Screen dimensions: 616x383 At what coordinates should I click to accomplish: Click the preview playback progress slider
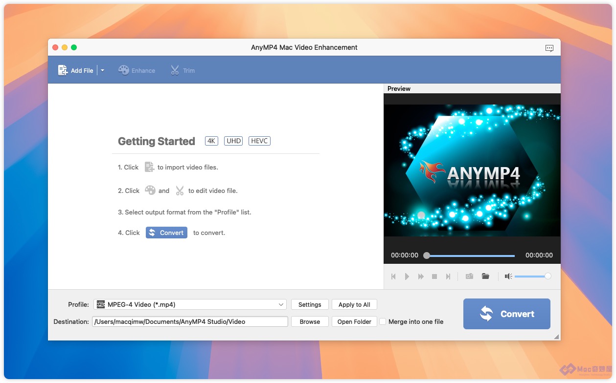pyautogui.click(x=470, y=255)
